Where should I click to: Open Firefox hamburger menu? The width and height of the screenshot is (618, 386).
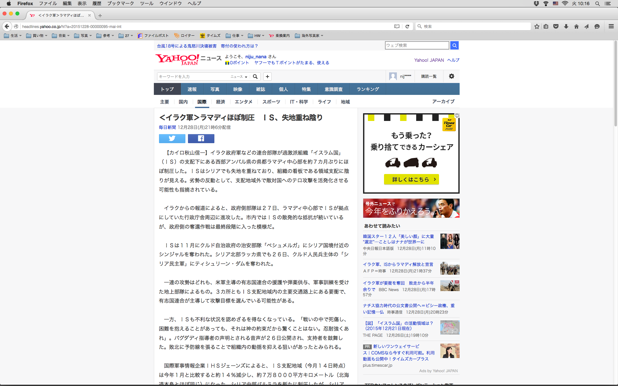pos(611,26)
